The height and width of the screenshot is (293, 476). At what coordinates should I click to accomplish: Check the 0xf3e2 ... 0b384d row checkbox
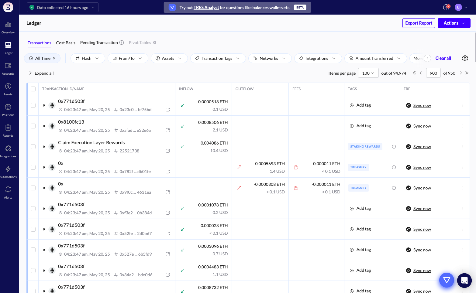(x=33, y=209)
